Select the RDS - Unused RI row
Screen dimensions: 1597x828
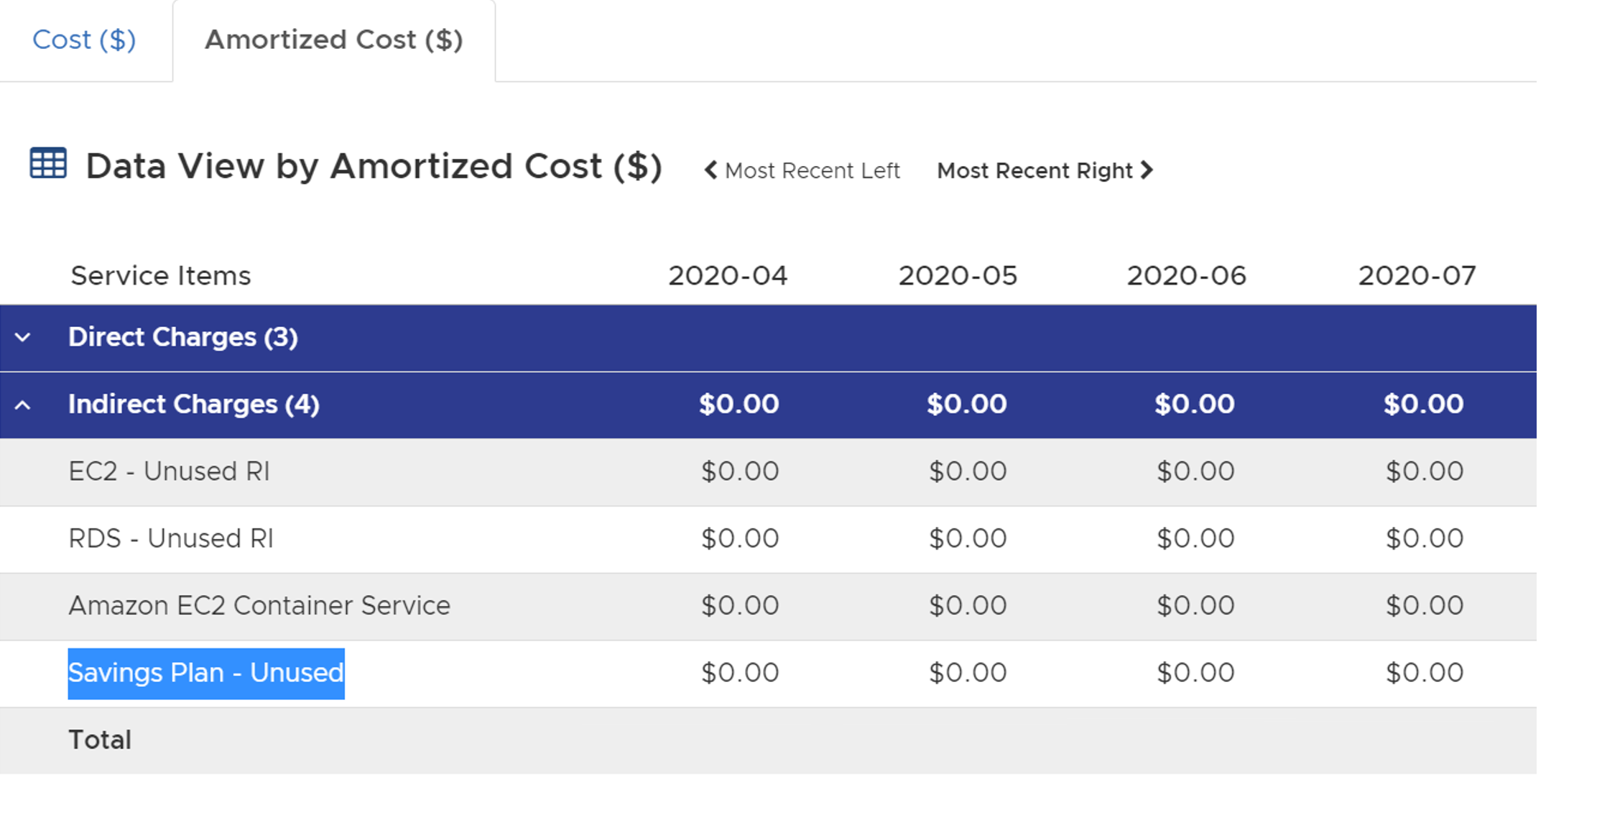171,538
